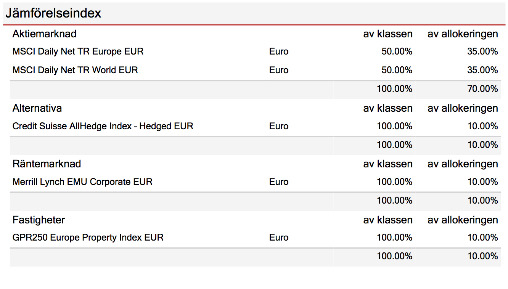
Task: Select MSCI Daily Net TR World EUR
Action: click(x=75, y=70)
